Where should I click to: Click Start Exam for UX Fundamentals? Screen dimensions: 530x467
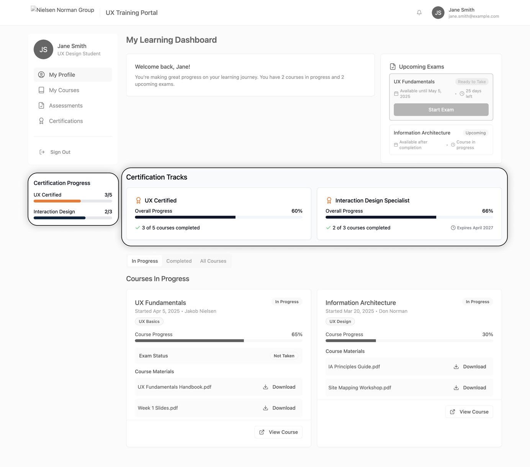tap(441, 109)
